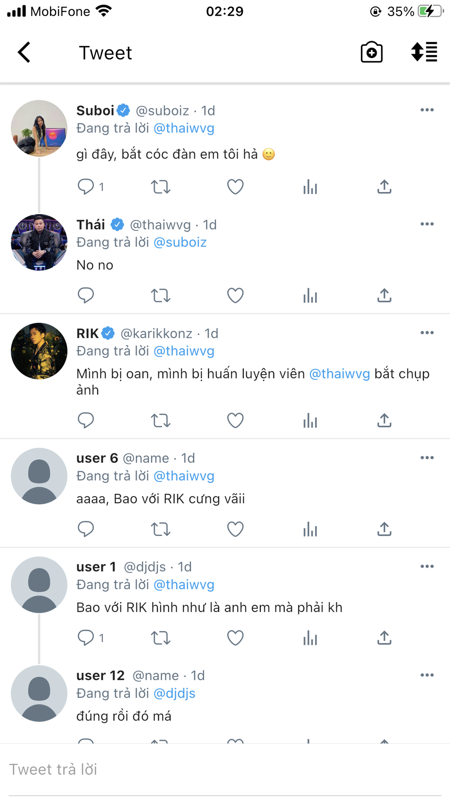Open RIK's profile avatar
450x800 pixels.
click(x=39, y=351)
